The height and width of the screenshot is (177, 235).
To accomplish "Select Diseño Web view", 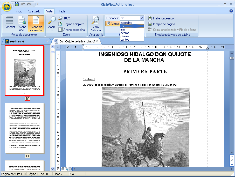I will [x=22, y=23].
